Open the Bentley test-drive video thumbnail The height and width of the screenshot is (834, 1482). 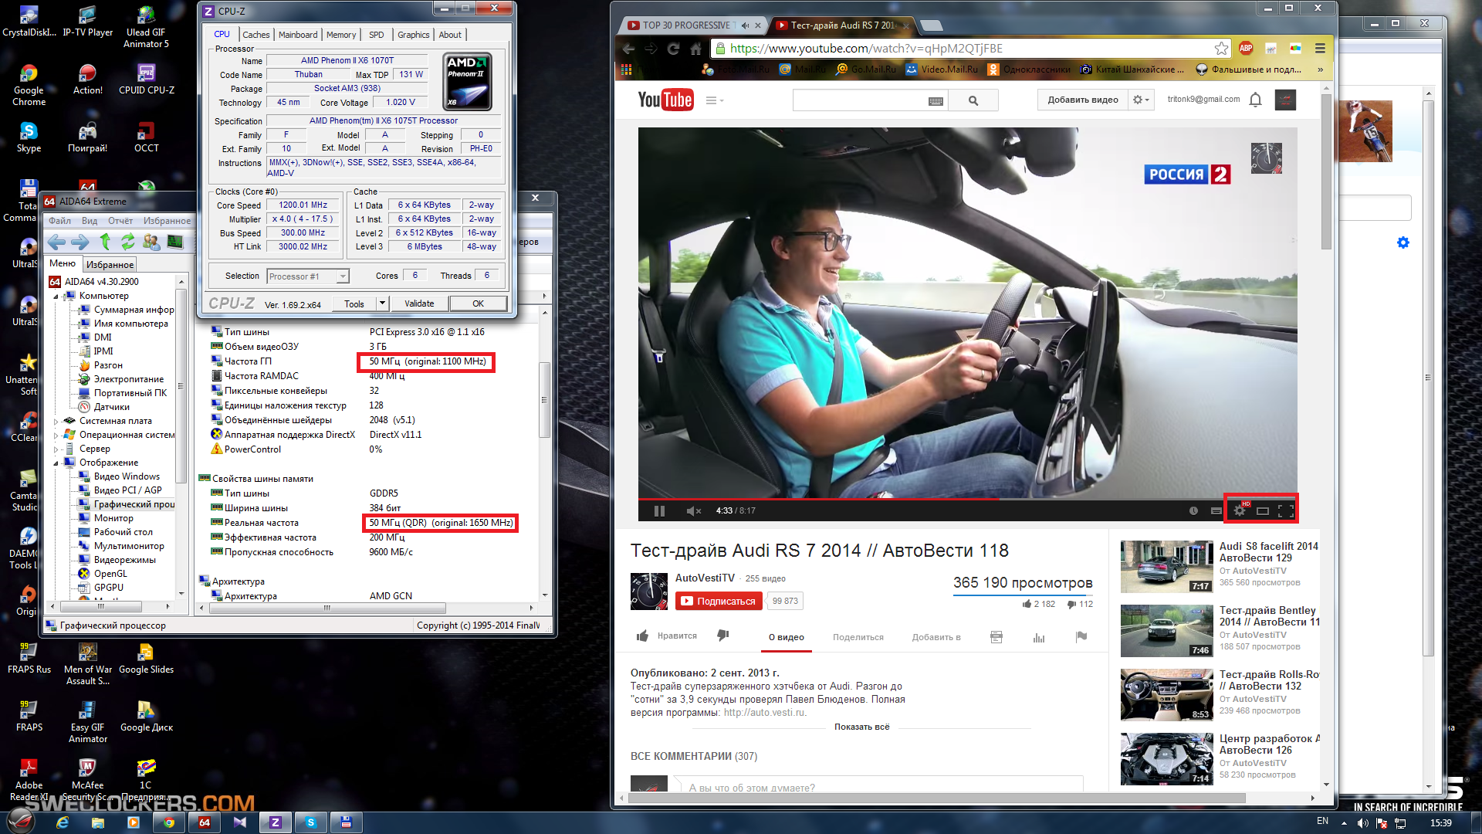[1166, 630]
